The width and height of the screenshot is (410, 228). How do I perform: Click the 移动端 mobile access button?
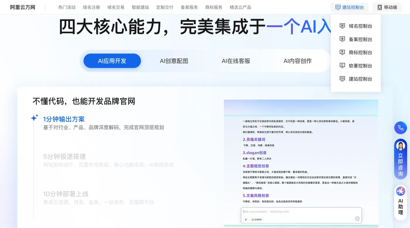click(x=387, y=7)
